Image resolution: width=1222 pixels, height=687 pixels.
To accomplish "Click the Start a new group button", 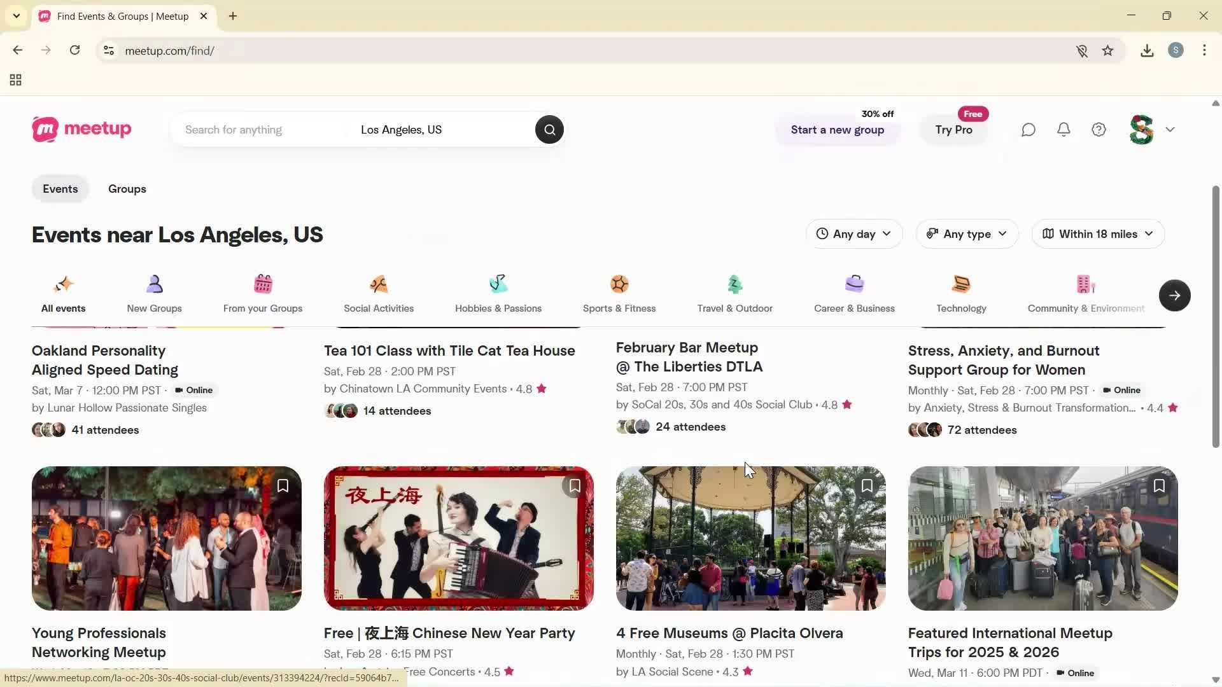I will click(837, 129).
